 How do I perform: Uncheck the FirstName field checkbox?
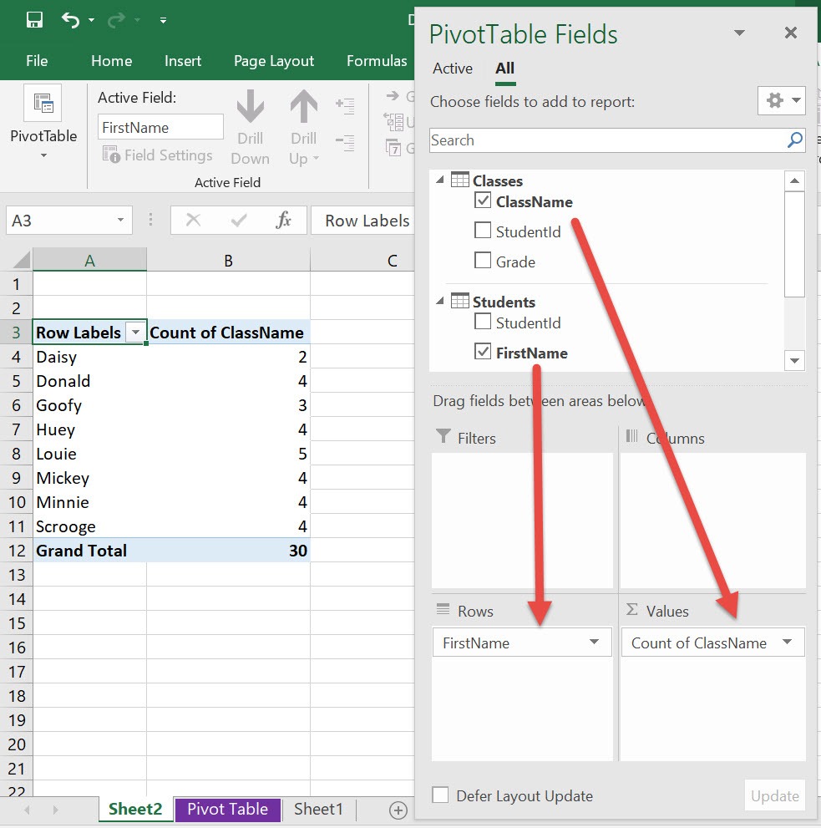(x=483, y=352)
